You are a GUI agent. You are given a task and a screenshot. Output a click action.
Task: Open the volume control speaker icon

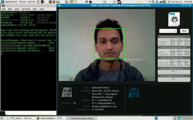tap(169, 2)
